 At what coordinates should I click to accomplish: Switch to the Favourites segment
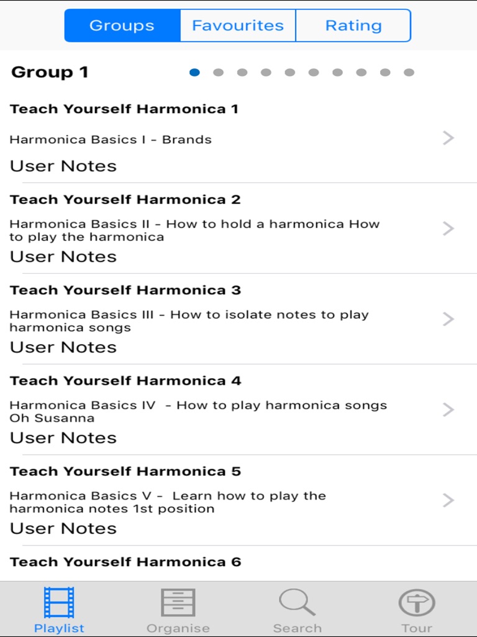click(238, 26)
